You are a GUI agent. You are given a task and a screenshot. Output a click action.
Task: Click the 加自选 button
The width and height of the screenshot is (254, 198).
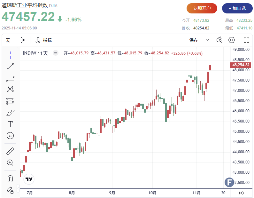click(x=237, y=8)
